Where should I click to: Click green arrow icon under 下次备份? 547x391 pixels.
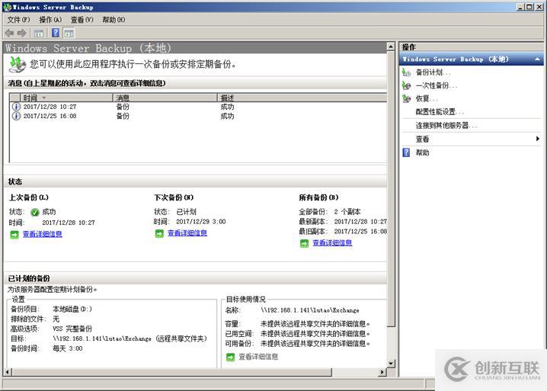159,233
